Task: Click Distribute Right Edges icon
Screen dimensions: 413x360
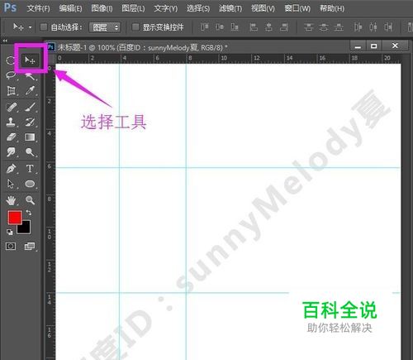Action: [x=388, y=27]
